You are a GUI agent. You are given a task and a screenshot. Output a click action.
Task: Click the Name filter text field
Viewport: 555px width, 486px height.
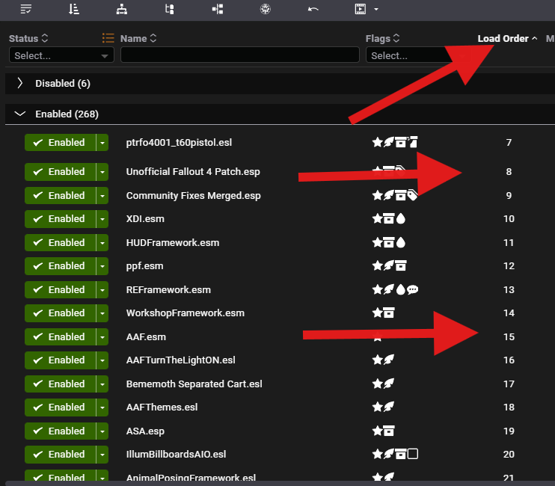click(x=240, y=55)
